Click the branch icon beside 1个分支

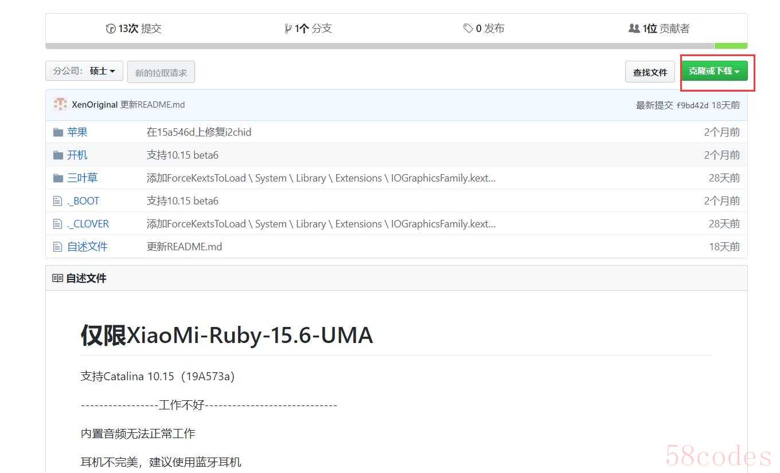[288, 29]
